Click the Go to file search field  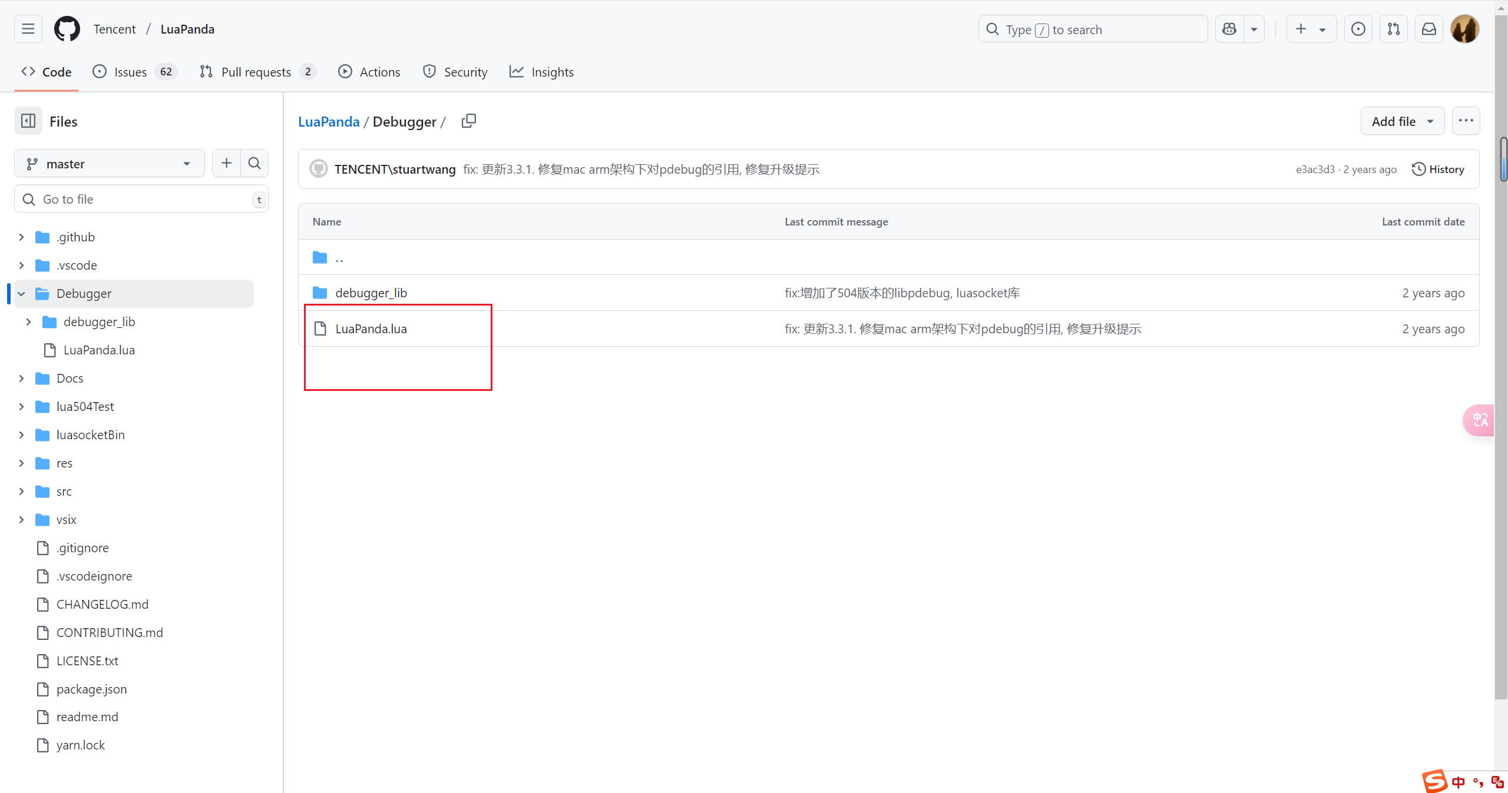pos(141,199)
